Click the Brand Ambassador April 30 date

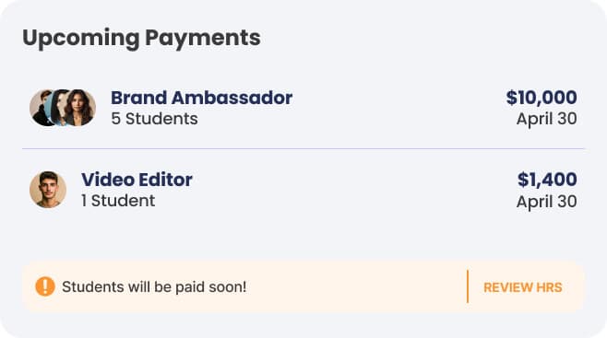coord(547,119)
